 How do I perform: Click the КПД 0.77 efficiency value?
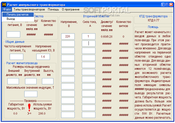[x=154, y=20]
